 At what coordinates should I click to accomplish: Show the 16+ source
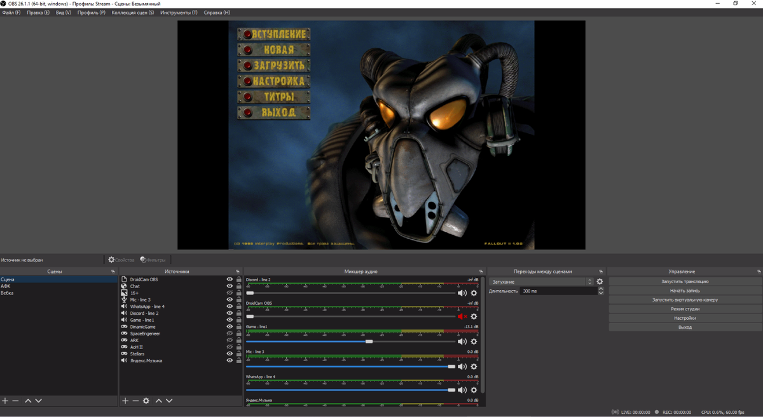pos(230,293)
